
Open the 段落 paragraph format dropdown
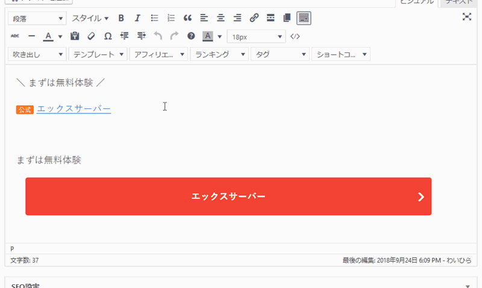coord(37,19)
